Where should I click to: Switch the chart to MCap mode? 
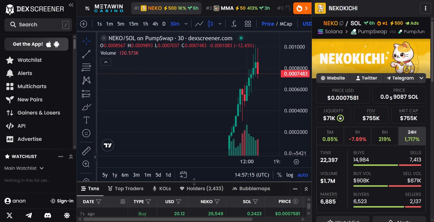click(x=286, y=24)
